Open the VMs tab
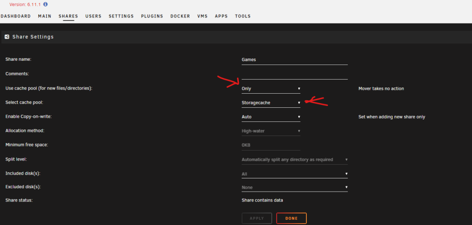Screen dimensions: 472x225 202,16
